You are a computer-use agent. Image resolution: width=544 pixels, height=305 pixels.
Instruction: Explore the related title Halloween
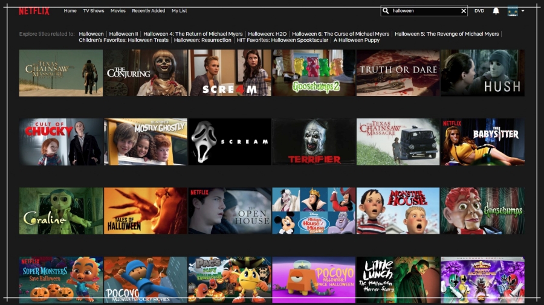pyautogui.click(x=91, y=34)
